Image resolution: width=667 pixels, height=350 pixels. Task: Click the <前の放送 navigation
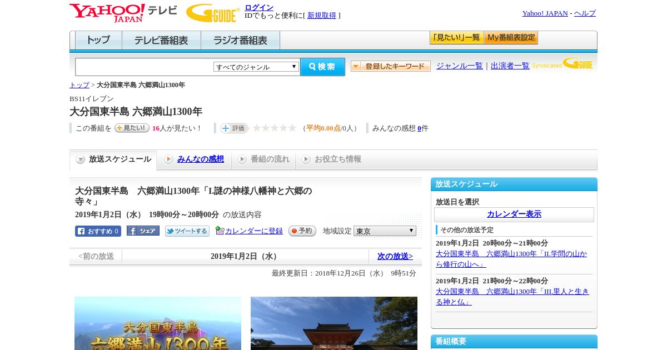click(x=96, y=256)
